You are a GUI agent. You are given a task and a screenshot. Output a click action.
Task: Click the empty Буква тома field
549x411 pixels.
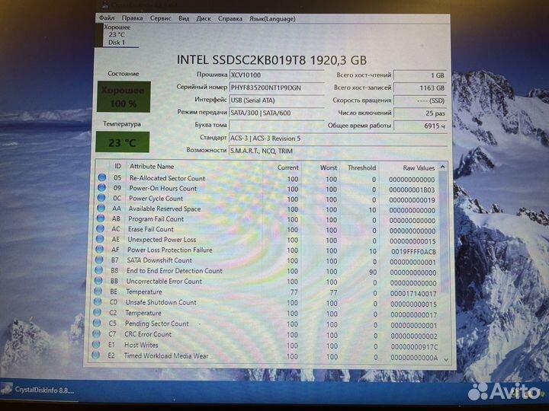tap(277, 125)
